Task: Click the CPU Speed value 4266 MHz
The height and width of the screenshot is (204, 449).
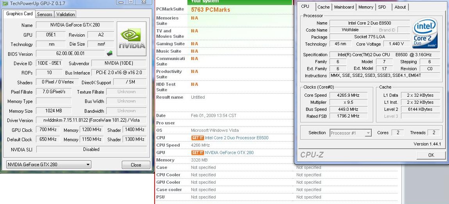Action: click(200, 145)
